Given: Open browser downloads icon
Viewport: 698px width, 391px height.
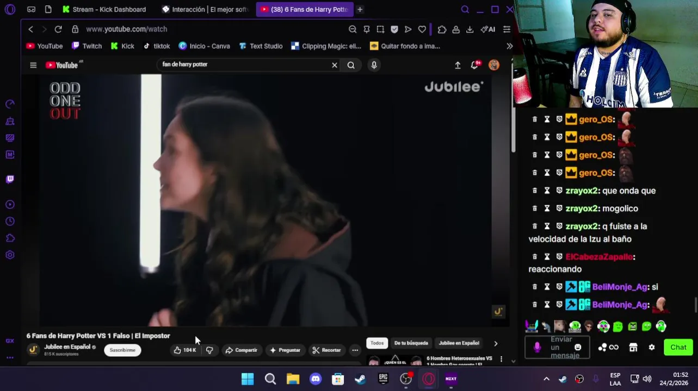Looking at the screenshot, I should 470,29.
